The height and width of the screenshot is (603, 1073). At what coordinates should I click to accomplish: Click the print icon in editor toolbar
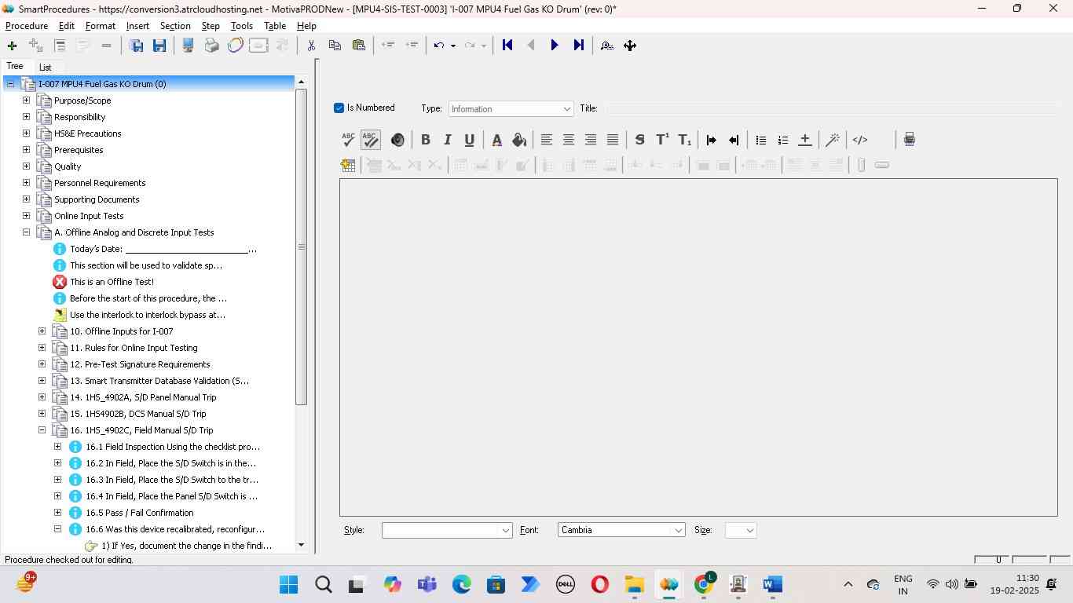tap(909, 140)
